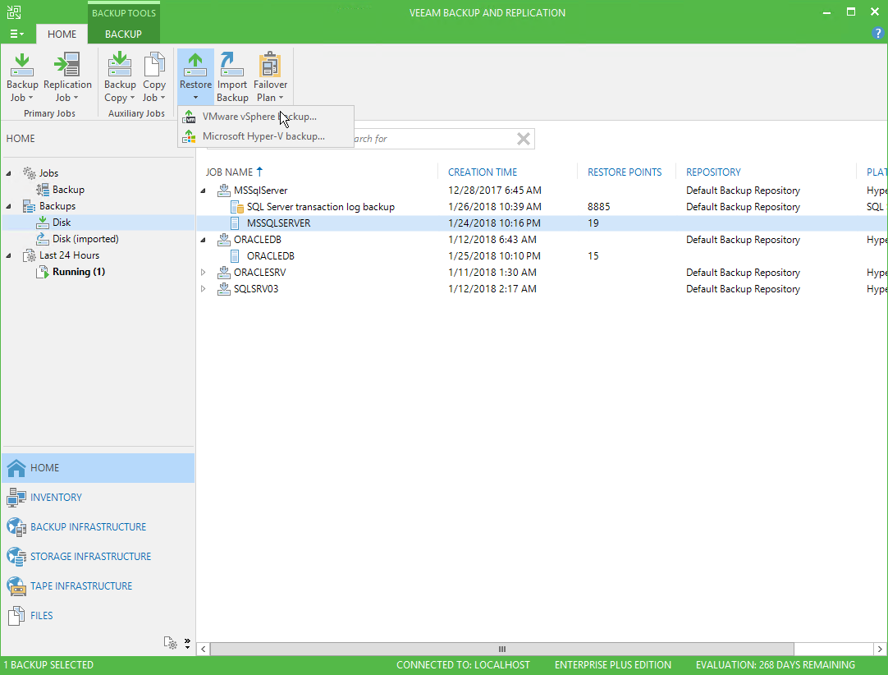Select the MSSqlServer job icon
This screenshot has height=675, width=888.
tap(224, 191)
